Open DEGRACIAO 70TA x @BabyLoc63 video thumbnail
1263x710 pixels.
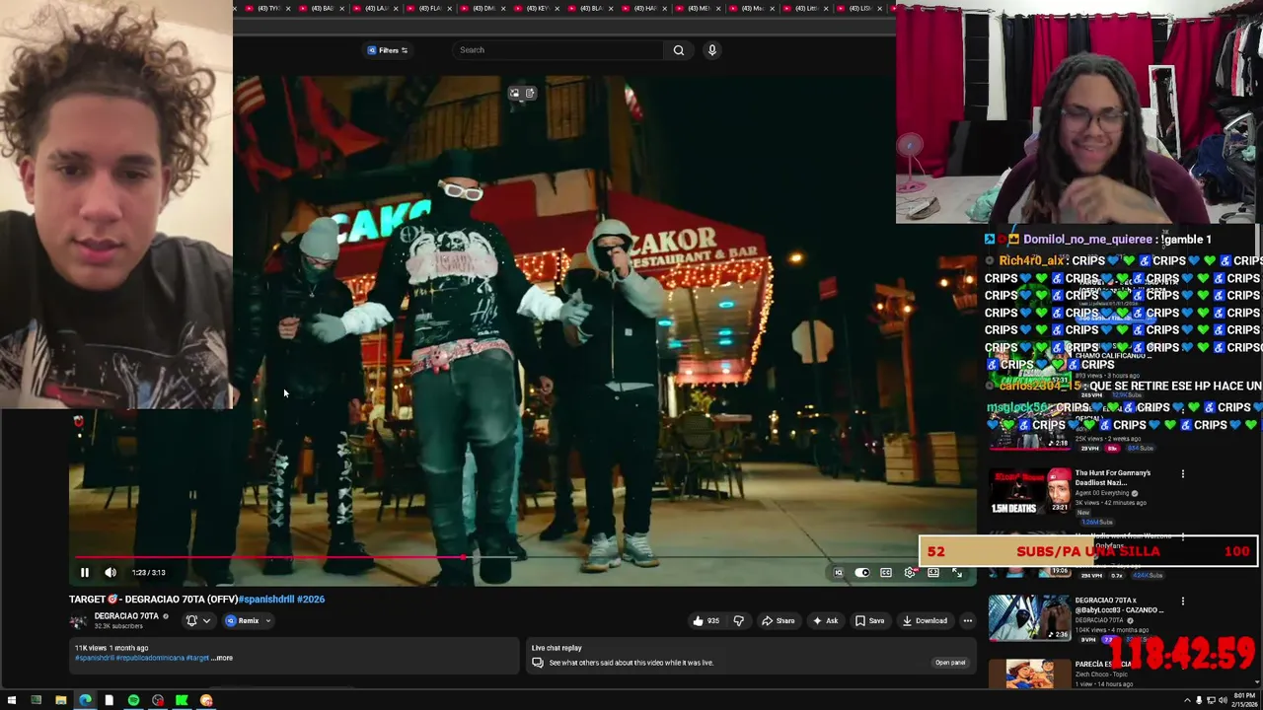1029,618
